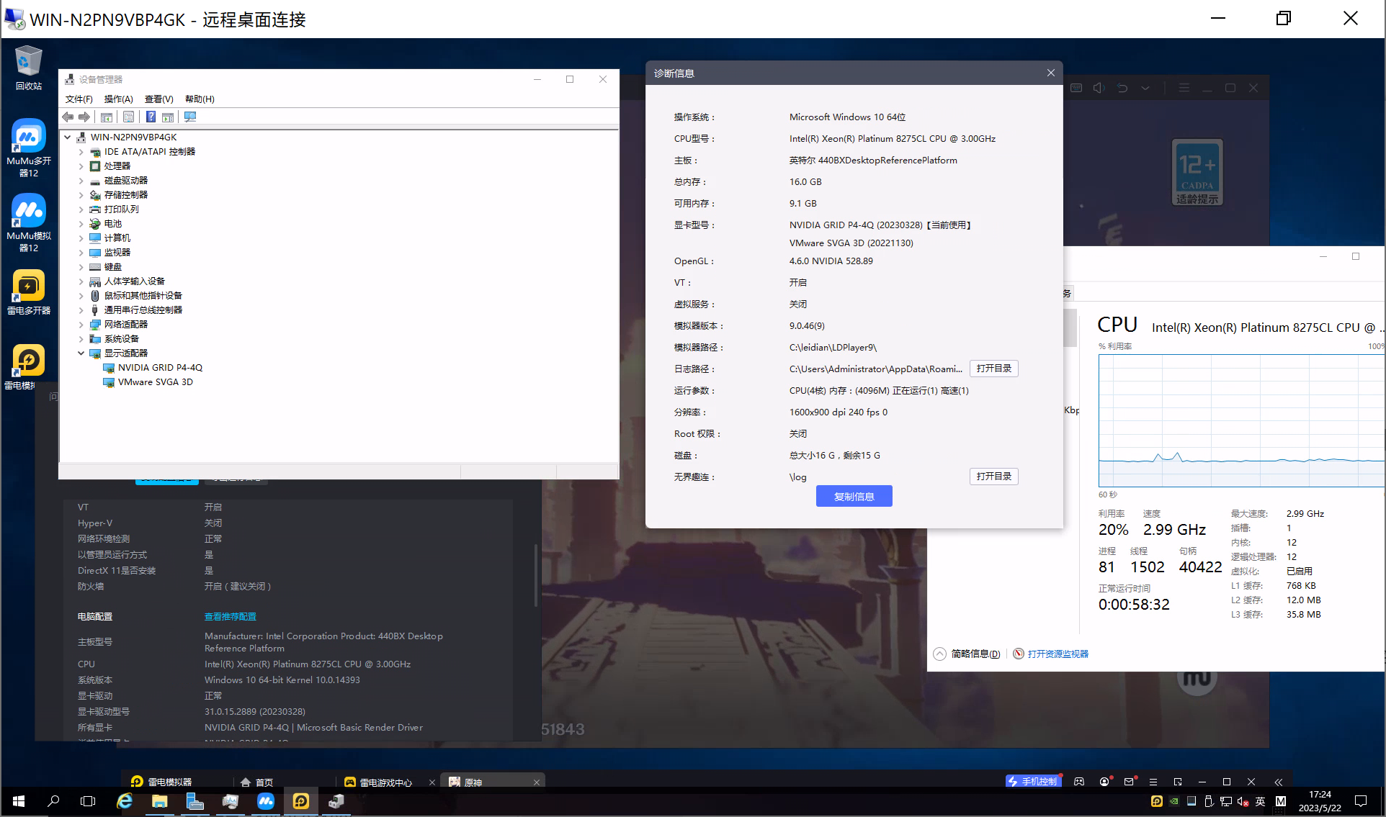The width and height of the screenshot is (1386, 817).
Task: Click the muted volume tray icon
Action: [1243, 801]
